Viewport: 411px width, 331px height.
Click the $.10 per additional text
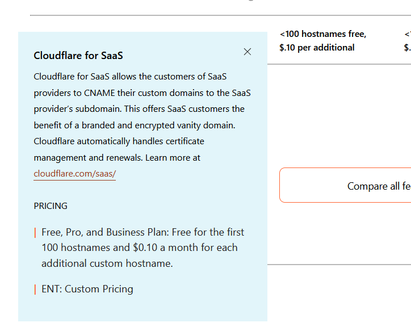(317, 48)
